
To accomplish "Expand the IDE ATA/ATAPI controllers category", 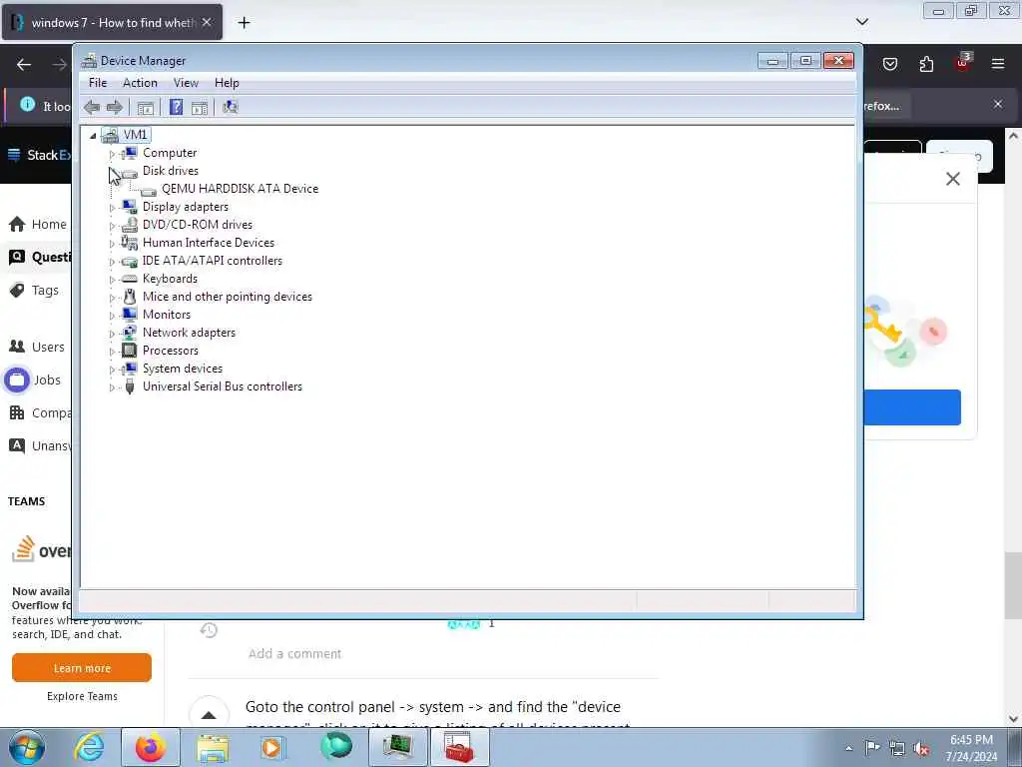I will (x=112, y=262).
